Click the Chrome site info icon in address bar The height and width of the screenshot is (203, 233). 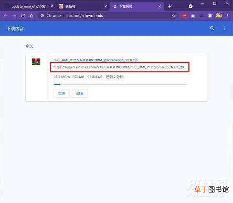[x=42, y=16]
